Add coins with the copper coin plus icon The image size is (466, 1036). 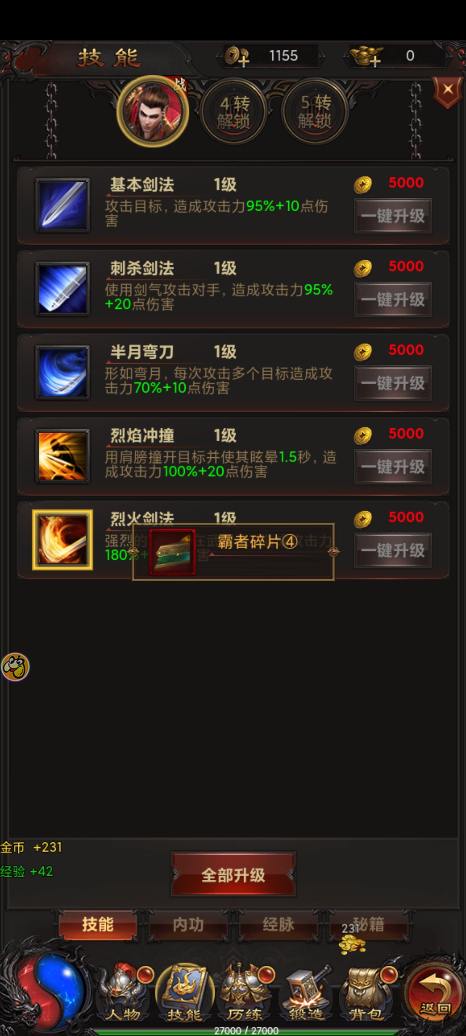pos(236,56)
